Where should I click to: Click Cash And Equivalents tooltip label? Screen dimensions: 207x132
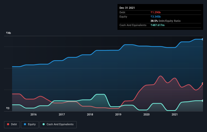click(x=133, y=25)
